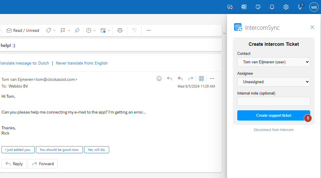Click the recipient Webbix BV
The height and width of the screenshot is (178, 321).
coord(18,86)
